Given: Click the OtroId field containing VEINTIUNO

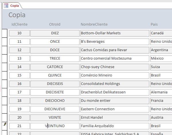Looking at the screenshot, I should tap(55, 126).
